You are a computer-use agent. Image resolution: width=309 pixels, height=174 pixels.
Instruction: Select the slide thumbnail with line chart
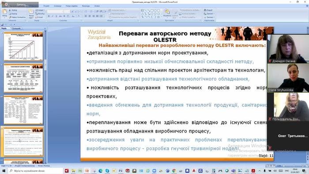point(23,46)
